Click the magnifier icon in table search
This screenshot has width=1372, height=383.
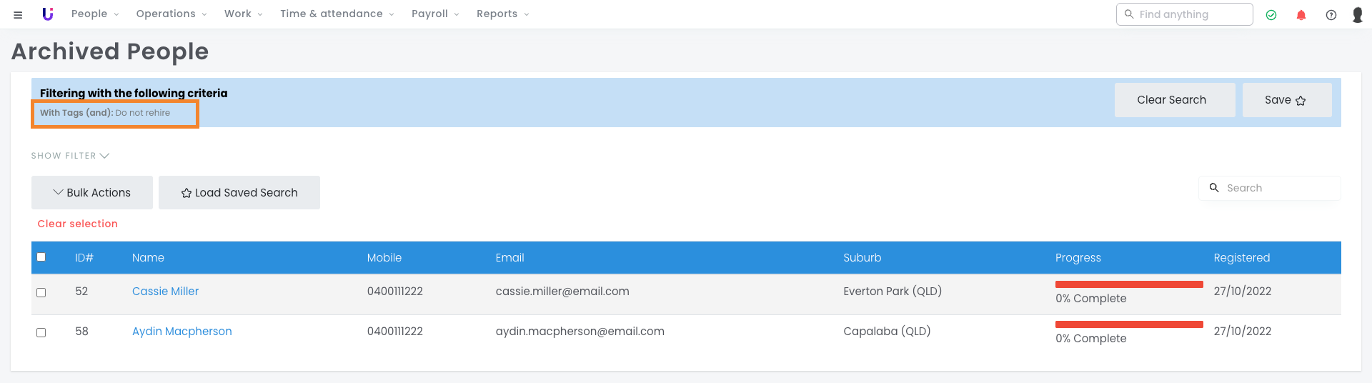click(x=1214, y=188)
